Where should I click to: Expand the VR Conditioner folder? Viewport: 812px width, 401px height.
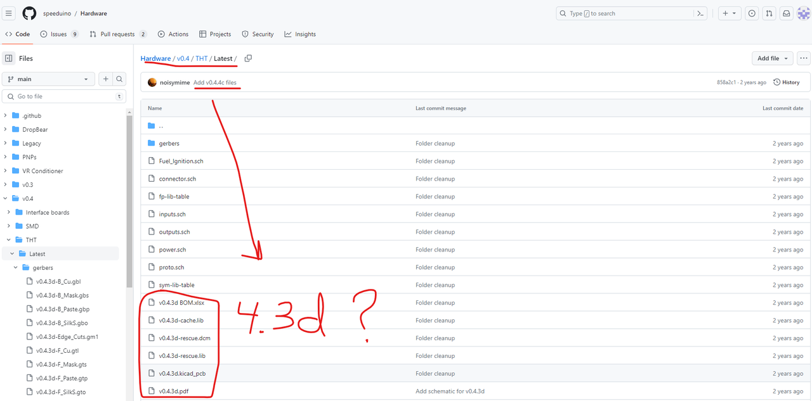6,171
